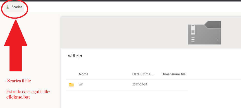Sort by the Dimensione file column header
The width and height of the screenshot is (241, 108).
(x=173, y=74)
